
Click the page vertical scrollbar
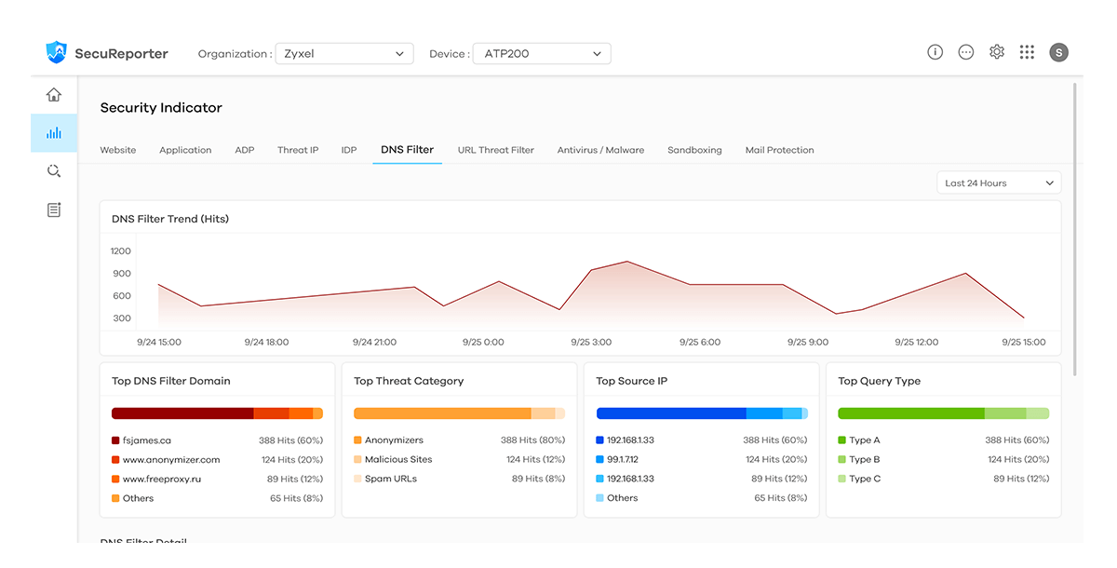point(1077,229)
